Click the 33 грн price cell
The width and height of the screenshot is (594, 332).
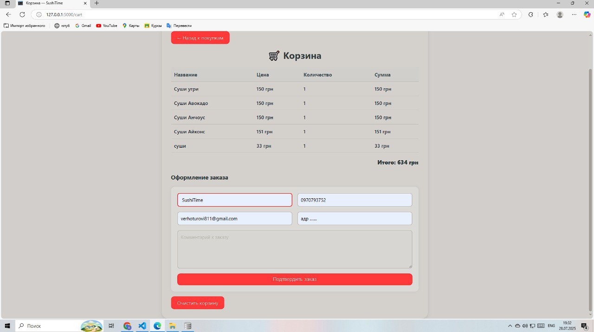pyautogui.click(x=264, y=146)
